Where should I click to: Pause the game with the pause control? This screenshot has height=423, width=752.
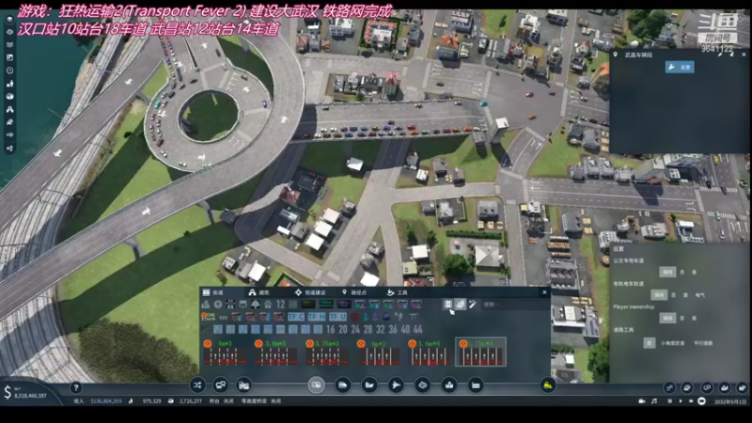click(670, 401)
